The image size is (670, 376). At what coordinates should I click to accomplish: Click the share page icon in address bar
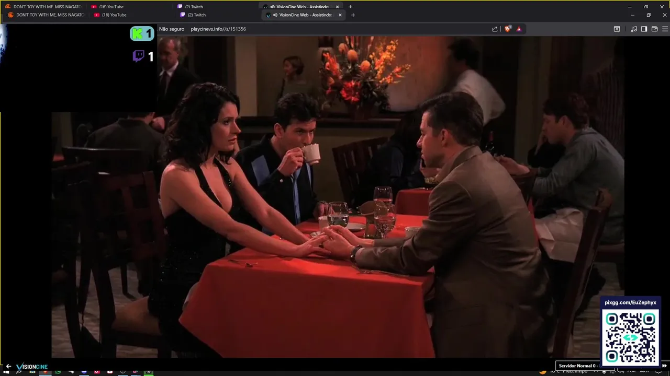click(495, 29)
